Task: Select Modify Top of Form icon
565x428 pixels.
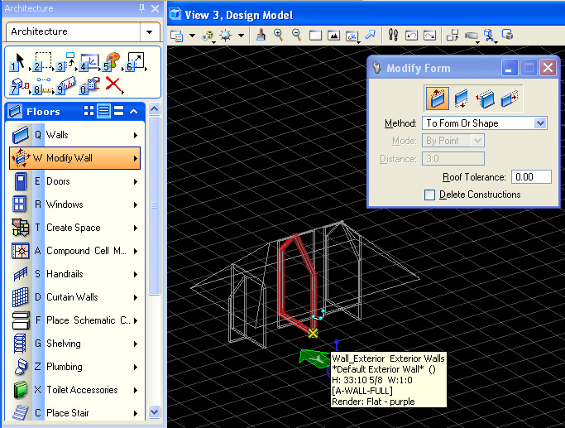Action: tap(438, 98)
